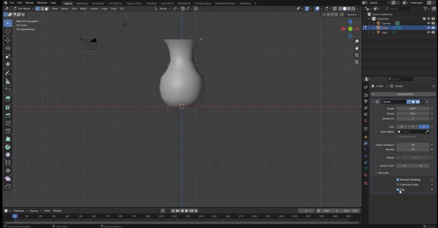This screenshot has height=228, width=438.
Task: Open the Modifiers wrench properties tab
Action: (x=366, y=143)
